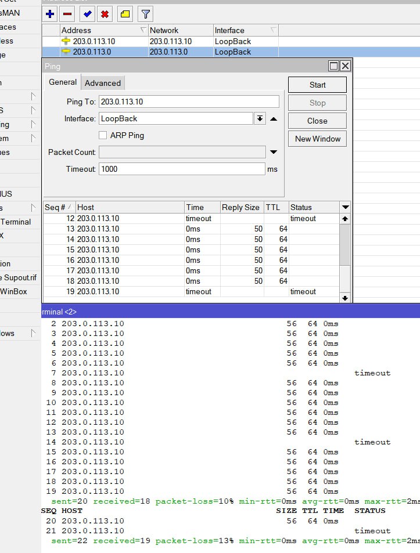420x553 pixels.
Task: Click the Timeout field showing 1000
Action: pyautogui.click(x=182, y=169)
